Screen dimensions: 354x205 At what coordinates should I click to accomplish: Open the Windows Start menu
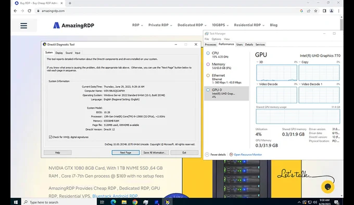(16, 202)
